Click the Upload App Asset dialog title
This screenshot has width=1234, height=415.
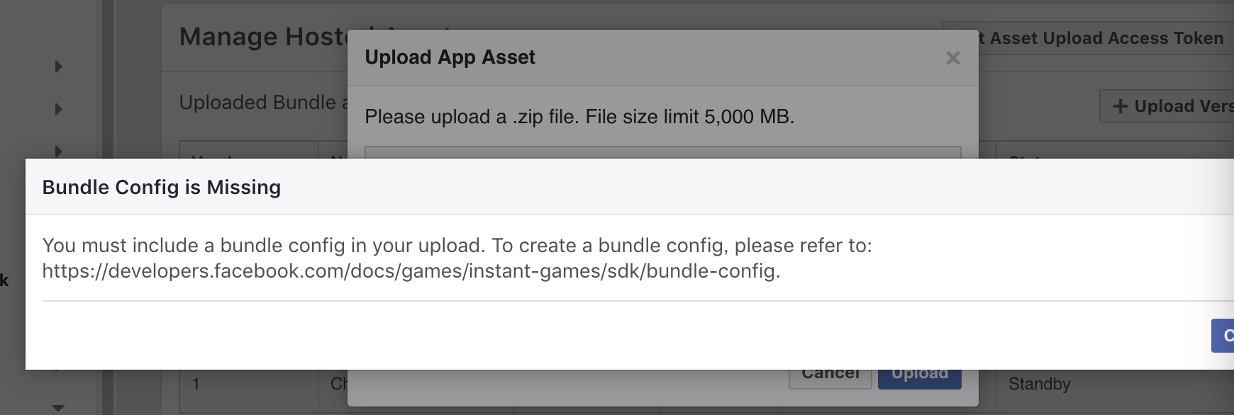pyautogui.click(x=450, y=57)
